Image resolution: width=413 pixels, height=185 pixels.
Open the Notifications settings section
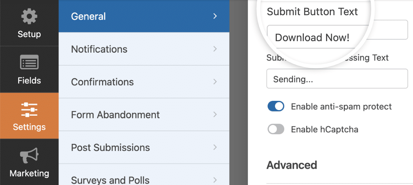click(x=144, y=49)
